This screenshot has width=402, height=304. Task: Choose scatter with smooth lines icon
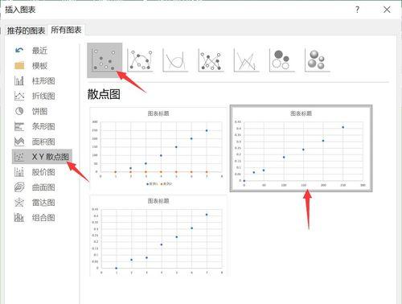175,60
